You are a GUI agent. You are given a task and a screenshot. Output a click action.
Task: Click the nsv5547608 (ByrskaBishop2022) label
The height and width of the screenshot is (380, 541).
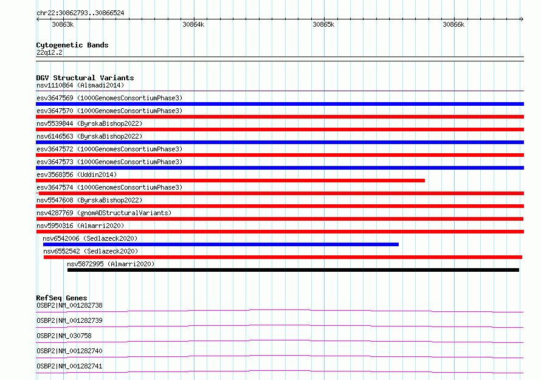click(89, 200)
